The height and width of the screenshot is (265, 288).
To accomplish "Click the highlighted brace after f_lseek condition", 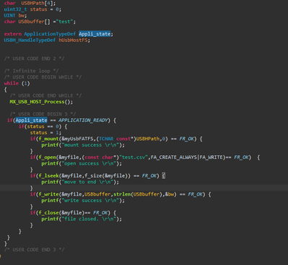I will [164, 175].
